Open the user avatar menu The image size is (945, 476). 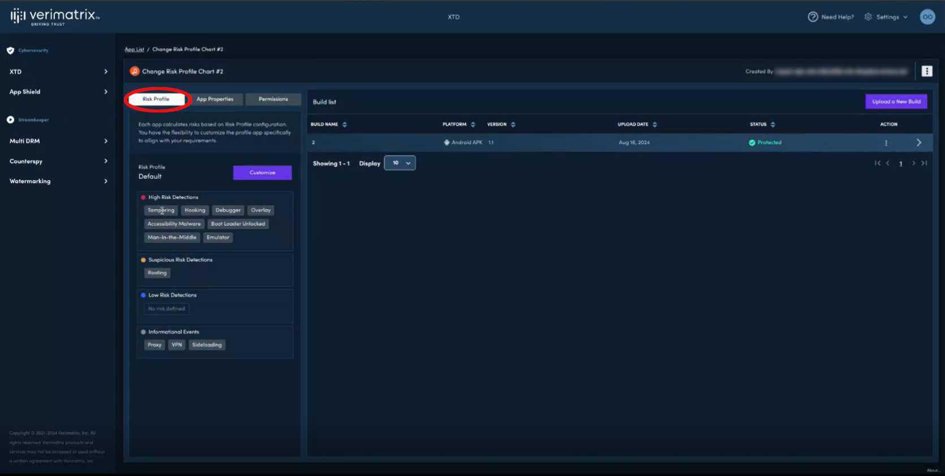tap(927, 17)
